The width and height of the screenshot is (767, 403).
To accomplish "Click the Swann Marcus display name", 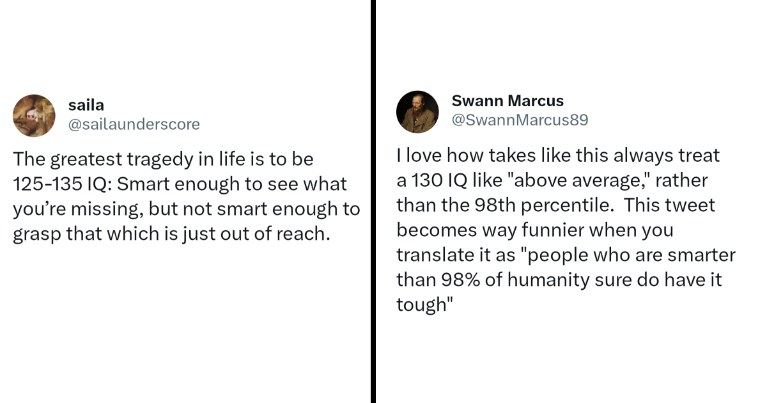I will (x=507, y=100).
